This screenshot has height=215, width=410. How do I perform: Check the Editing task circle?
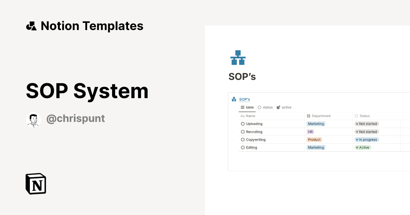242,147
